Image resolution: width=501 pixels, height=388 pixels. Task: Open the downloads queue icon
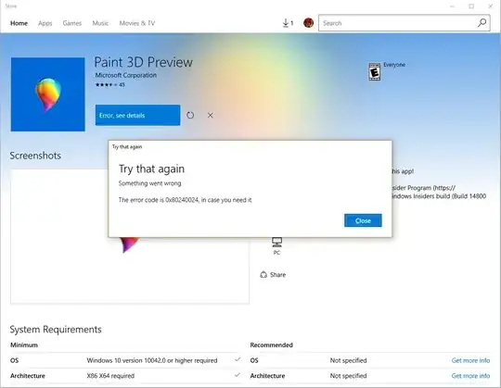point(288,23)
